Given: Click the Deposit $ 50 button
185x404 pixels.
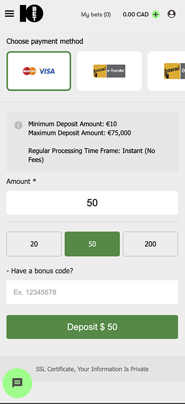Looking at the screenshot, I should [x=92, y=327].
